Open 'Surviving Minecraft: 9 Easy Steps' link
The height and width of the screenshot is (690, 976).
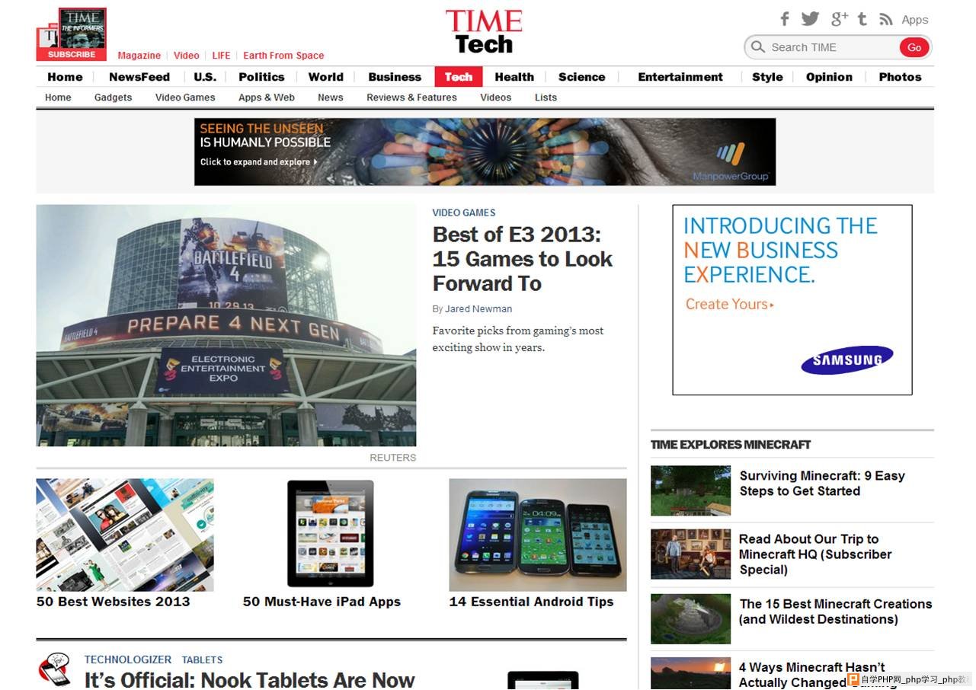(x=822, y=484)
